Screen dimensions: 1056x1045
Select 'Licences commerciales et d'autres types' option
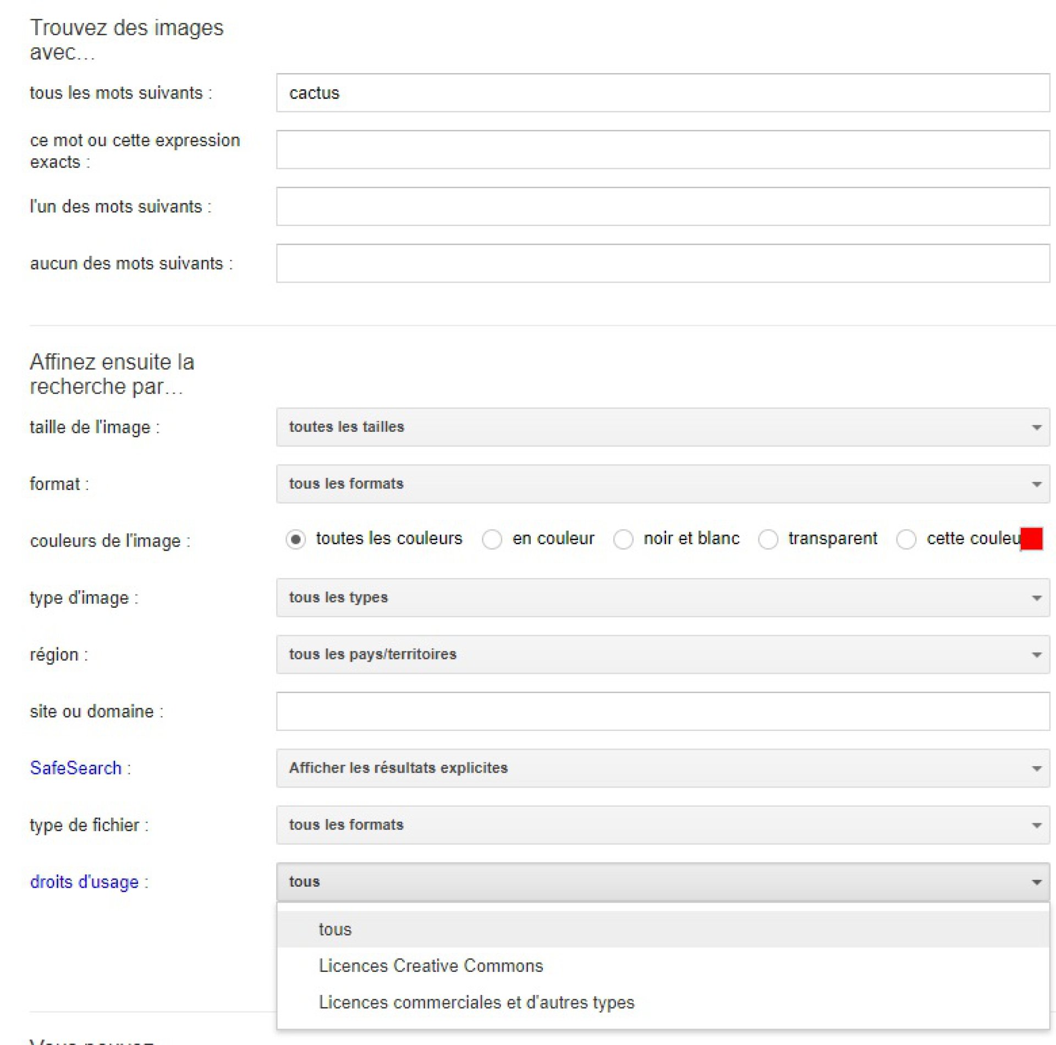pyautogui.click(x=663, y=1002)
